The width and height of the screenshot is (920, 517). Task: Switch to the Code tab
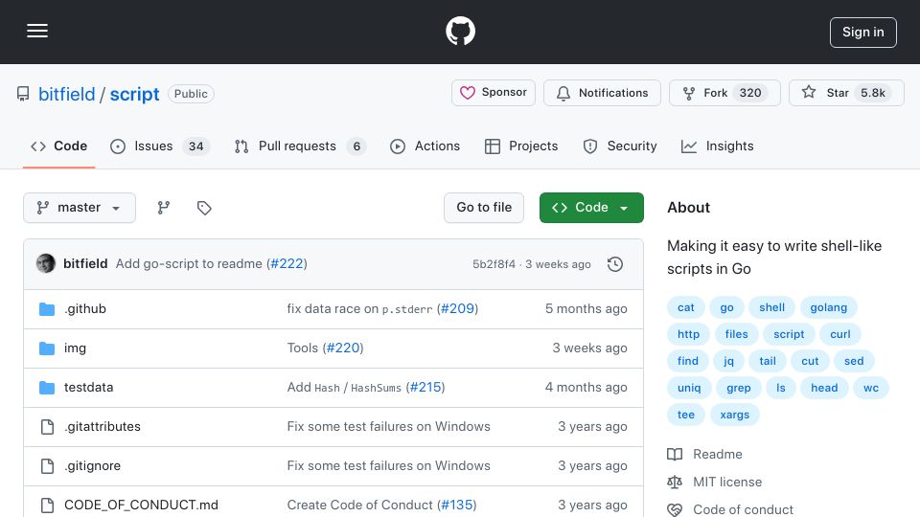pos(58,146)
